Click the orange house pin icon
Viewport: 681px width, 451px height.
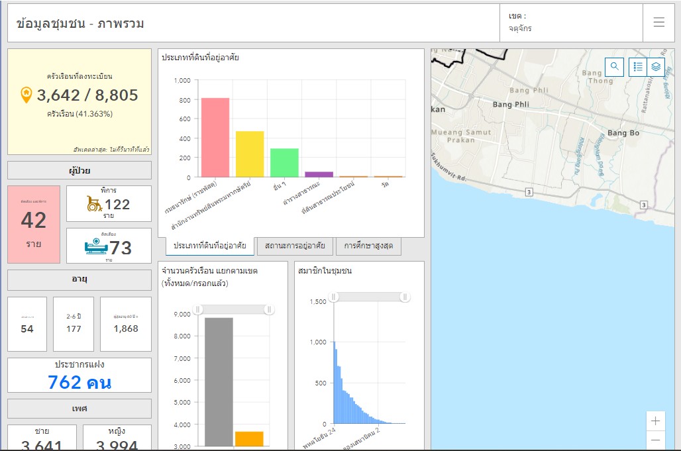(26, 95)
